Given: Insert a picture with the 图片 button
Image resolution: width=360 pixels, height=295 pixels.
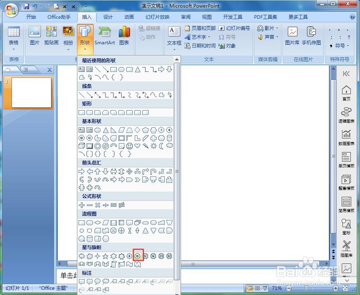Looking at the screenshot, I should (x=35, y=36).
